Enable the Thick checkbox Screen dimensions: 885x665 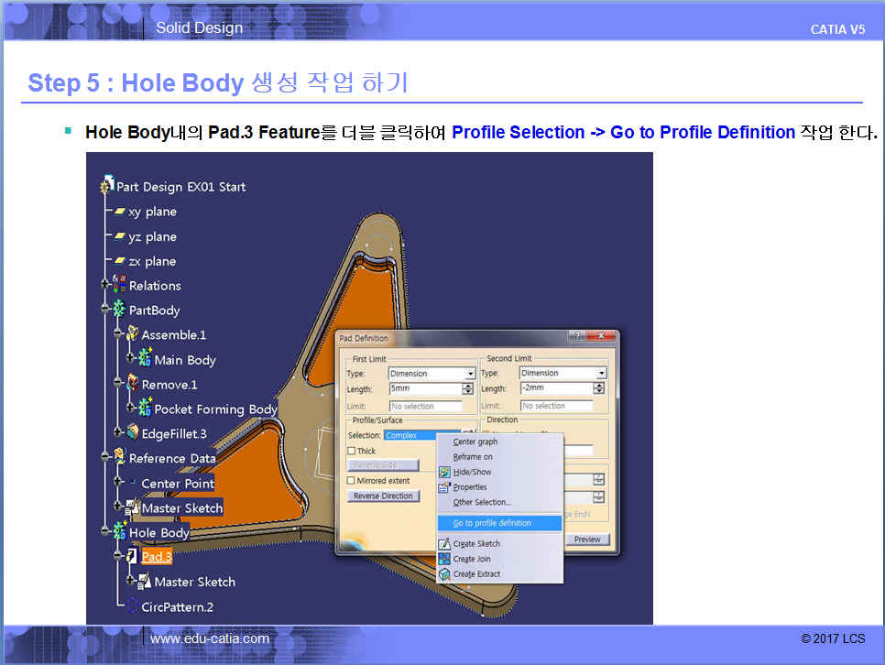pos(351,451)
